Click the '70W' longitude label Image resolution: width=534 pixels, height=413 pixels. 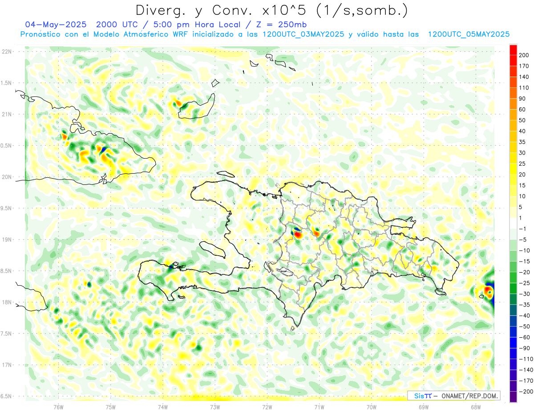[x=372, y=407]
